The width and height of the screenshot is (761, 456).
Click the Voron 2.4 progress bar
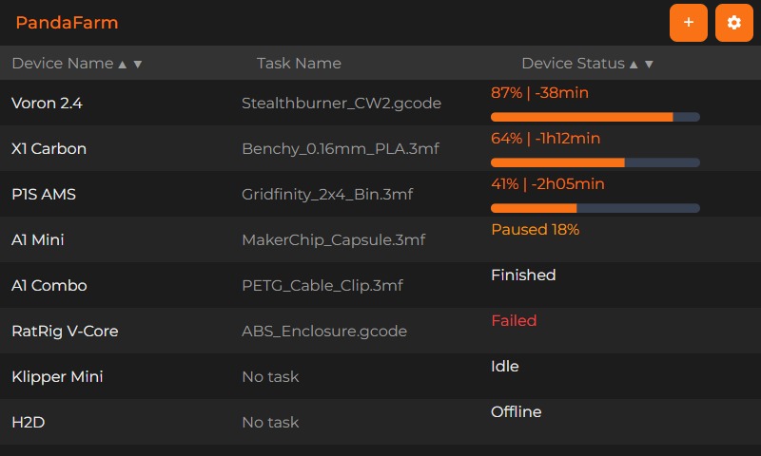(x=595, y=117)
